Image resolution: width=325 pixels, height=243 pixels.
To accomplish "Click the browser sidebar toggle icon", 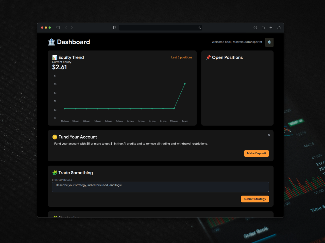I will click(58, 28).
